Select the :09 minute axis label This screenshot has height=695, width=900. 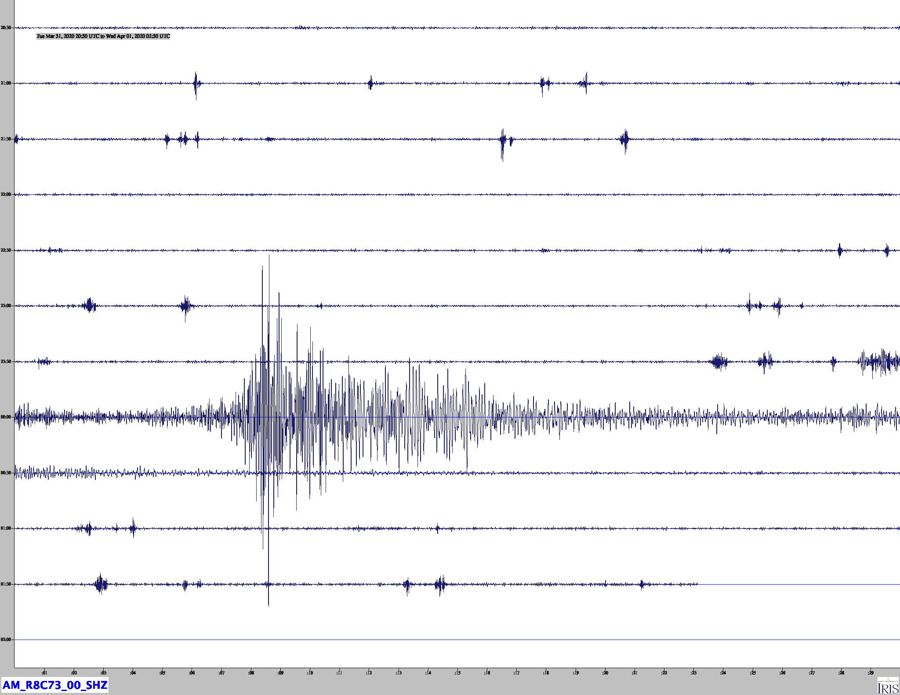point(280,673)
